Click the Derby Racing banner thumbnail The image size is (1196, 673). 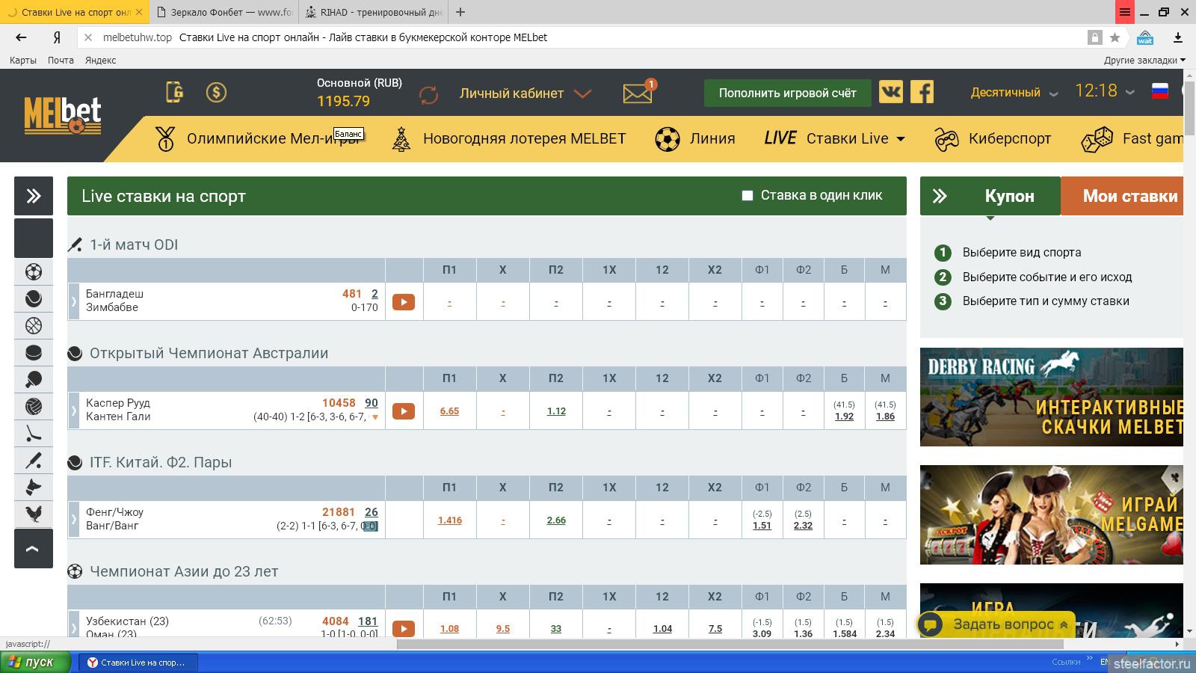click(x=1051, y=397)
